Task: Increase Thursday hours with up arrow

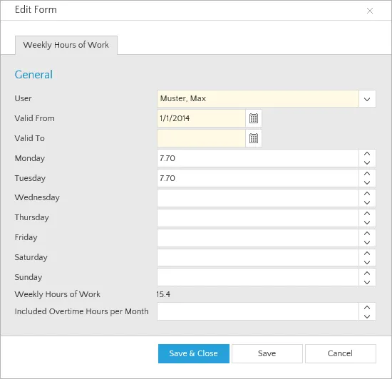Action: click(367, 214)
